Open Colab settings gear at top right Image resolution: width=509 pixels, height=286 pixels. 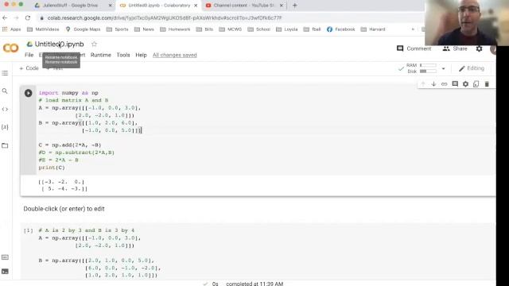click(x=479, y=48)
